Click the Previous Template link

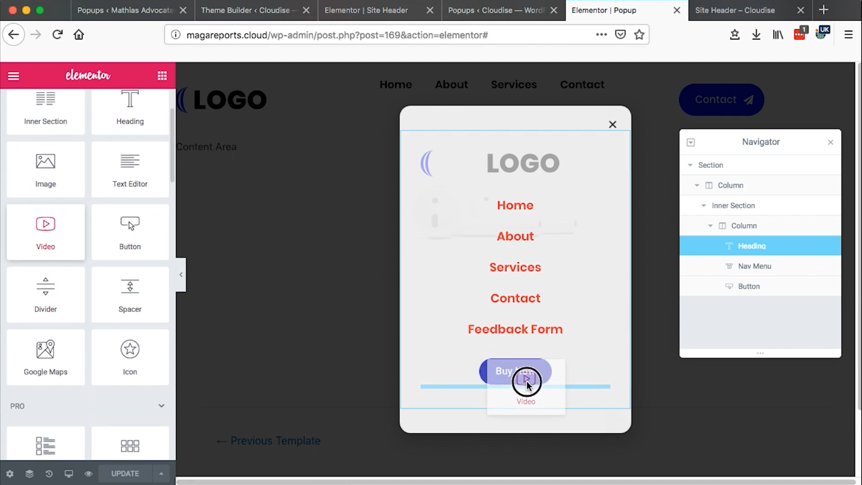pyautogui.click(x=268, y=441)
